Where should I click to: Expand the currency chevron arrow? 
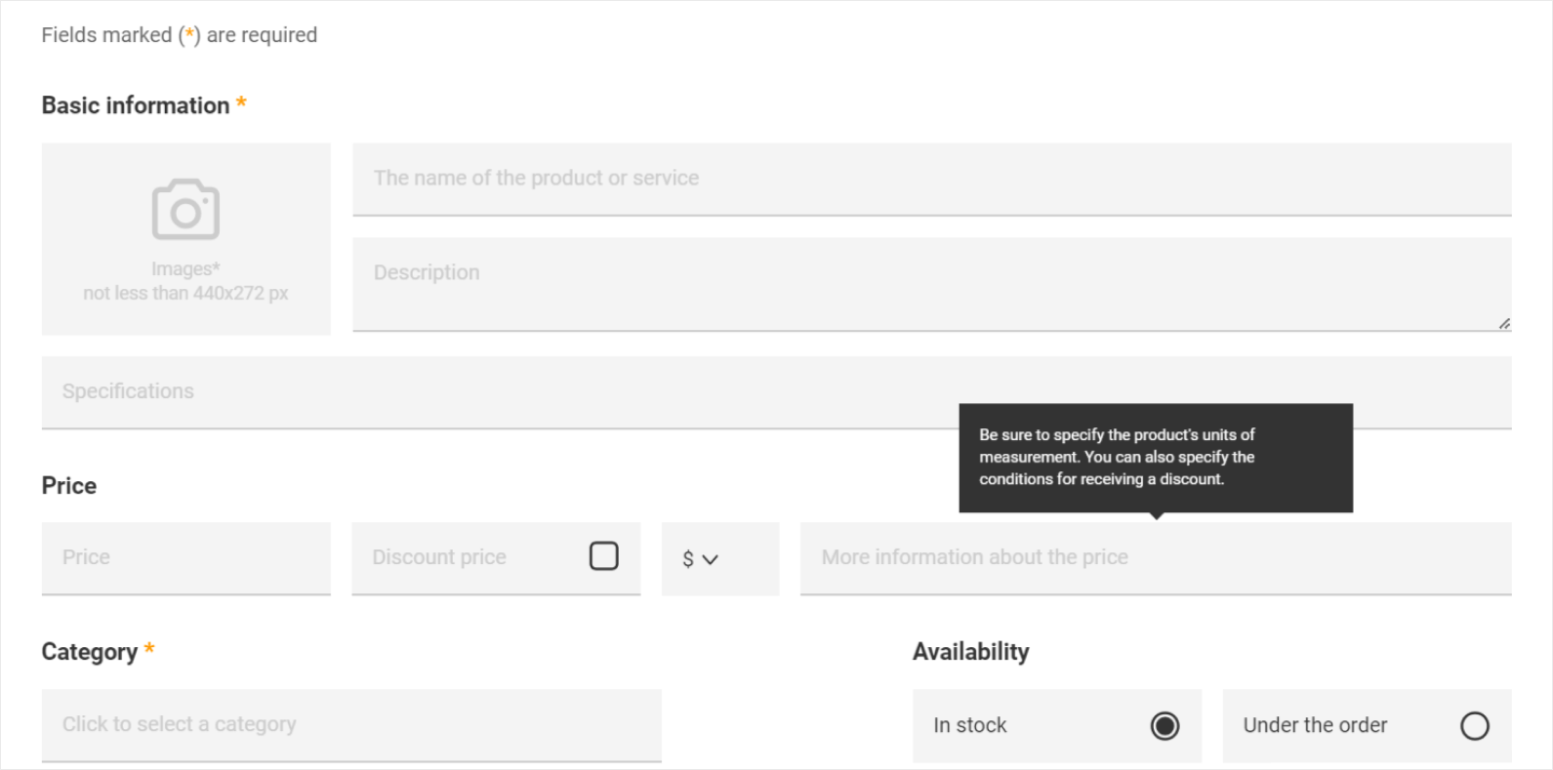click(x=711, y=559)
